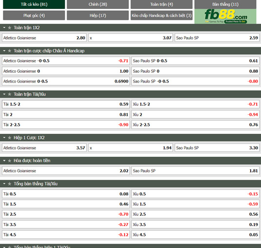Select draw-no-bet Atletico Goianiense at 2.02
This screenshot has height=248, width=261.
[66, 171]
